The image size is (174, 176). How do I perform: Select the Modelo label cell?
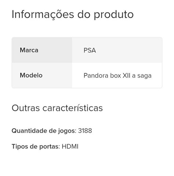tap(42, 75)
